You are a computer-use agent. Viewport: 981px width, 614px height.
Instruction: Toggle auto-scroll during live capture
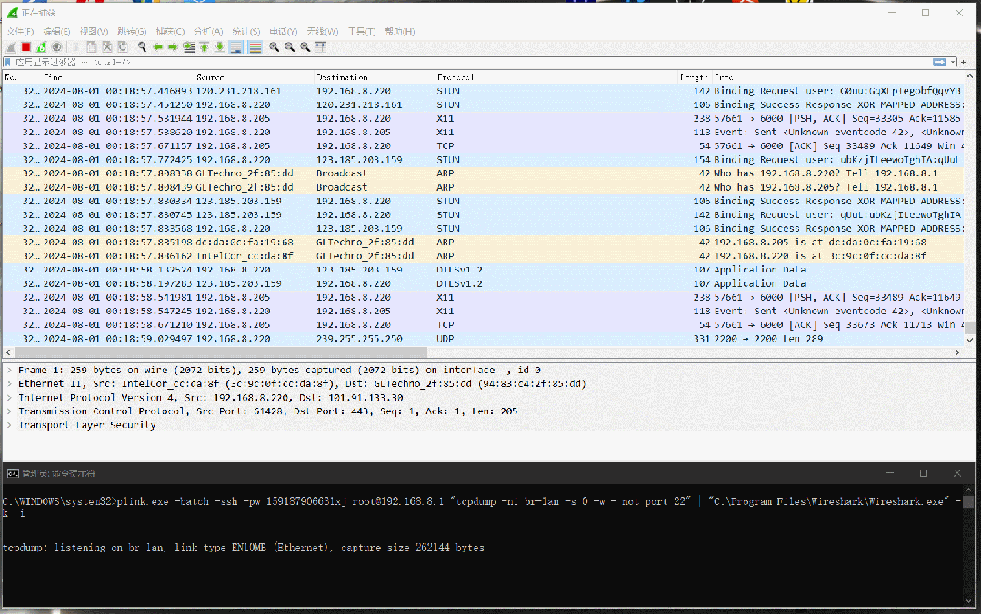235,47
